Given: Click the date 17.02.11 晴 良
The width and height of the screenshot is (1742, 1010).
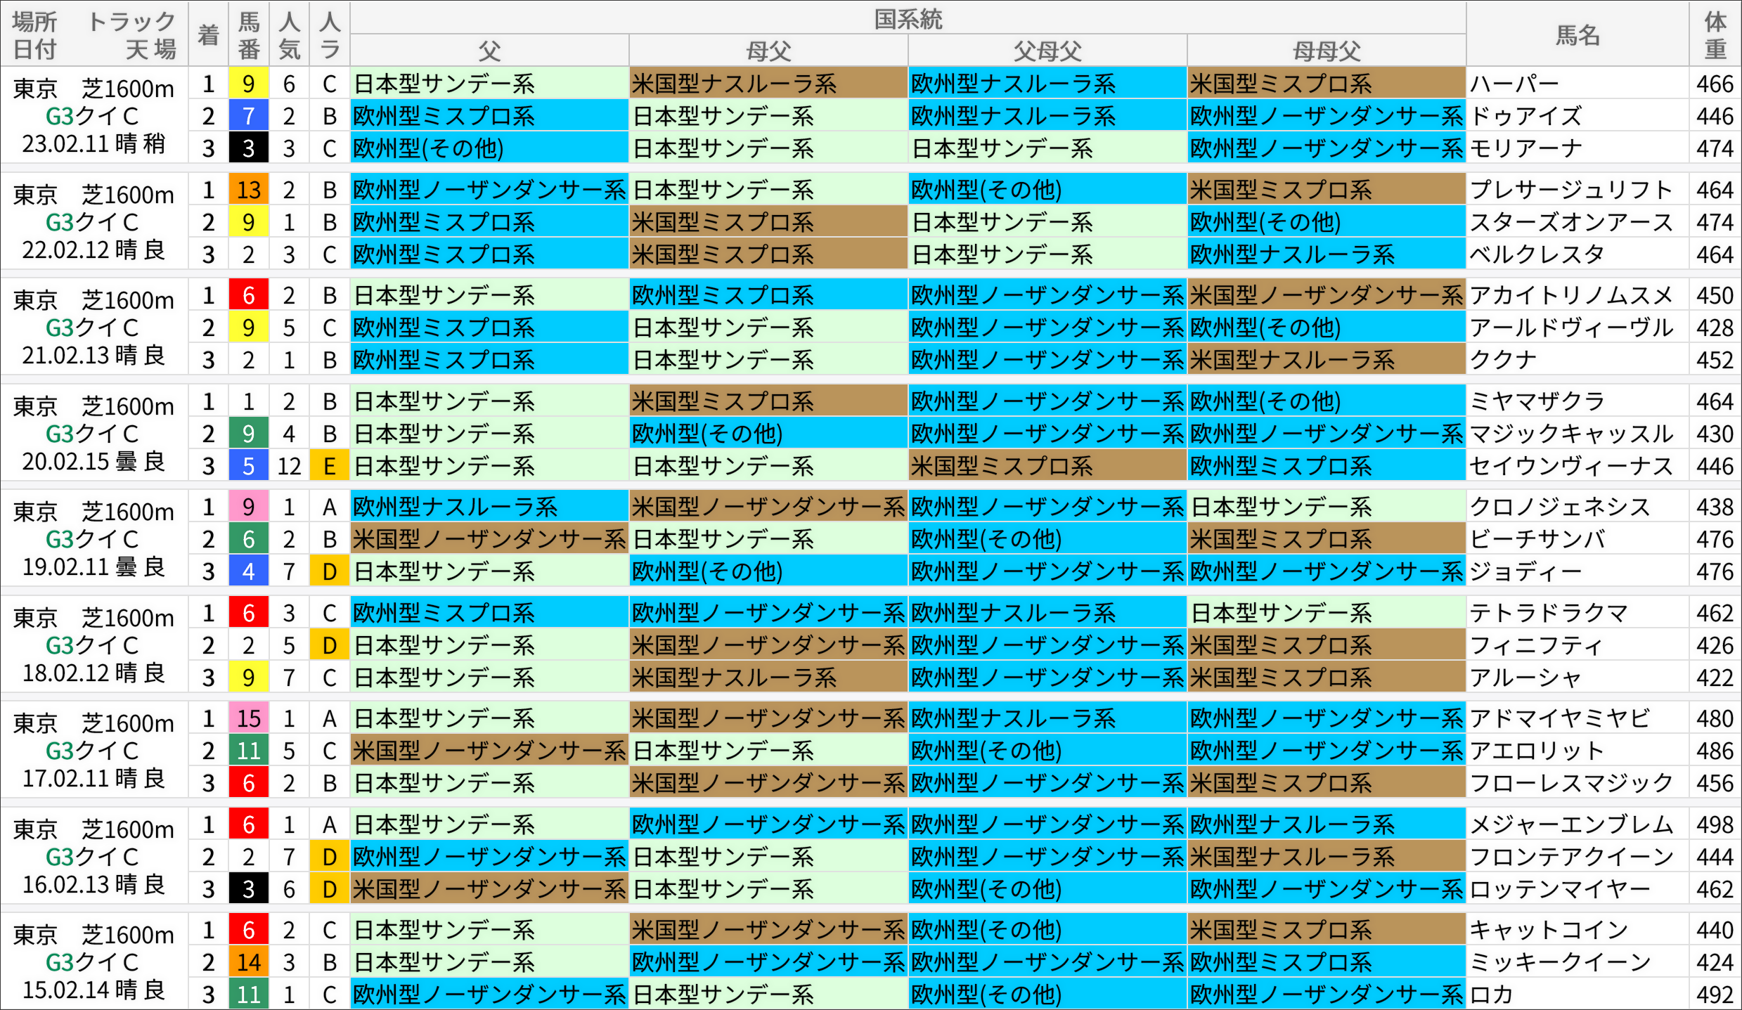Looking at the screenshot, I should tap(93, 778).
